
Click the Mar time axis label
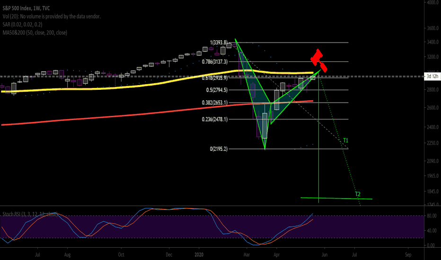pos(247,255)
